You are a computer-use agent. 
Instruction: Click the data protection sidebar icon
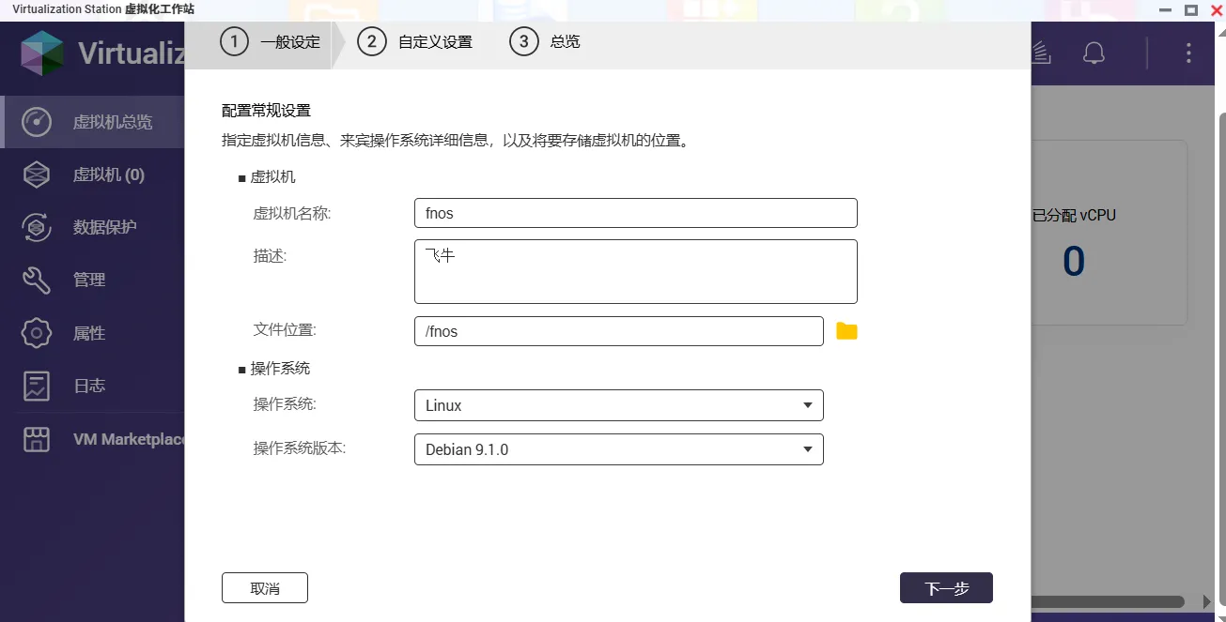37,227
